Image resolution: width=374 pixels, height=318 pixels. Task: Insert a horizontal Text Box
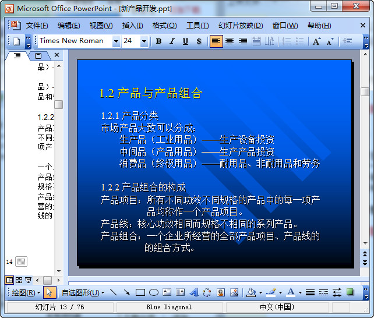pyautogui.click(x=167, y=292)
